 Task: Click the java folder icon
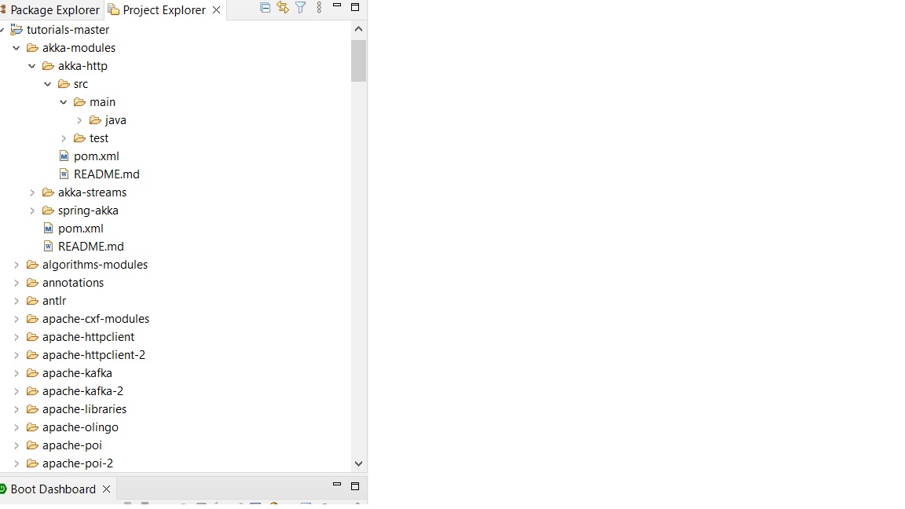[96, 120]
